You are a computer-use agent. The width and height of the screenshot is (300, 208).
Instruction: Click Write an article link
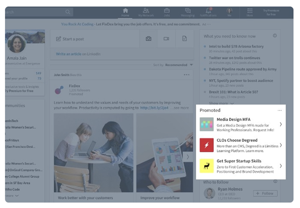click(68, 54)
